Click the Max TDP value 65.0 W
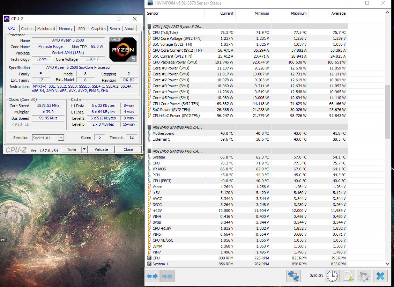394x287 pixels. (x=97, y=46)
